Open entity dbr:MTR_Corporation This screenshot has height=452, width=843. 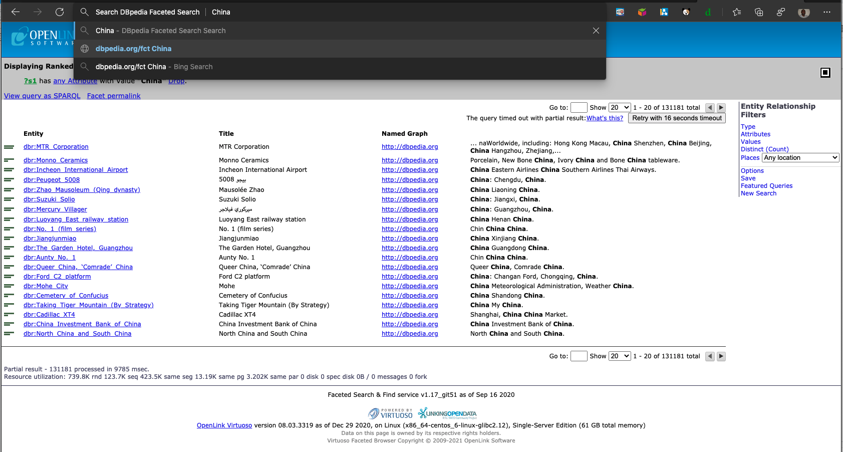pos(56,147)
